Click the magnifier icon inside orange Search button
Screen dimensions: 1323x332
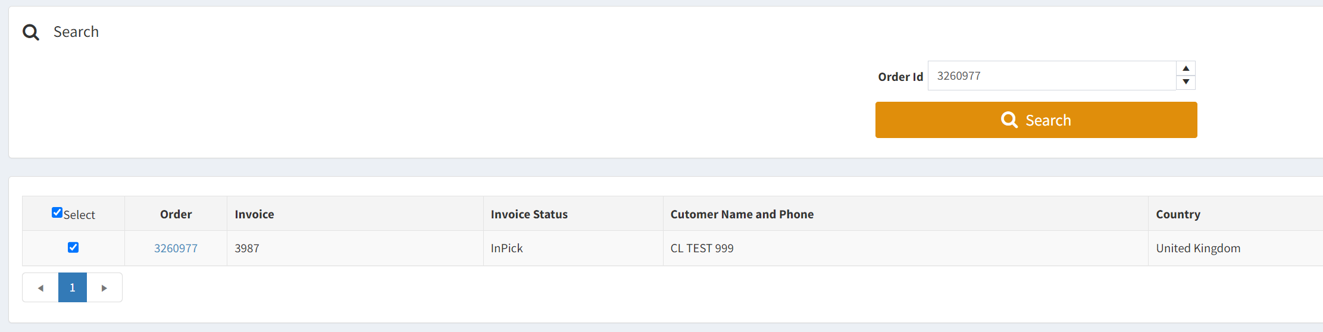tap(1009, 120)
